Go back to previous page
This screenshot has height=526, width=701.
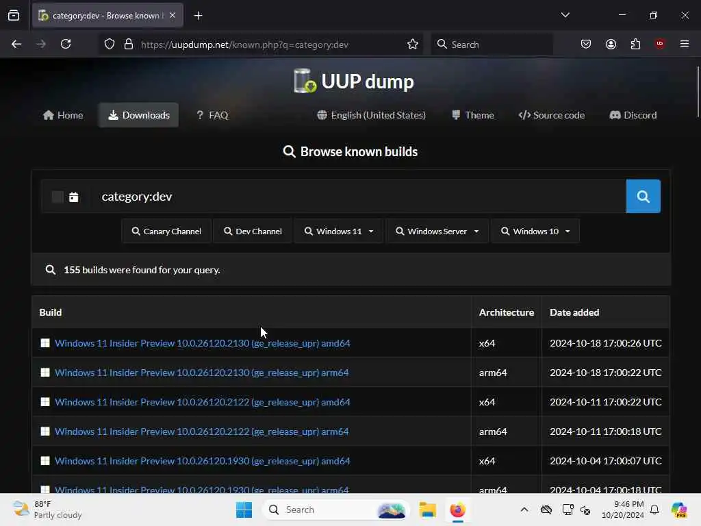pyautogui.click(x=16, y=44)
